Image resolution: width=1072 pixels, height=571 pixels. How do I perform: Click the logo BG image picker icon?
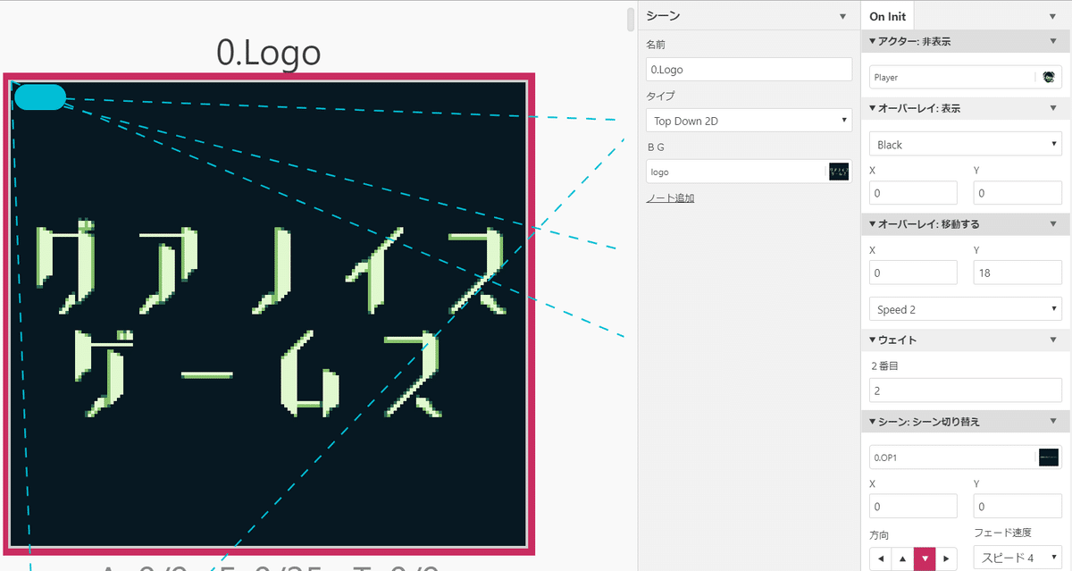point(838,171)
